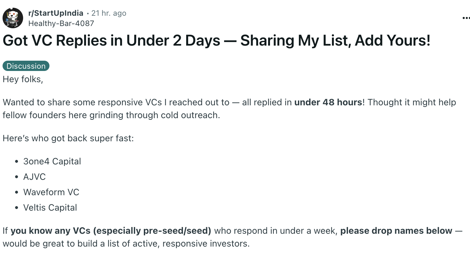Click the "Veltis Capital" list item
The image size is (470, 253).
tap(50, 207)
